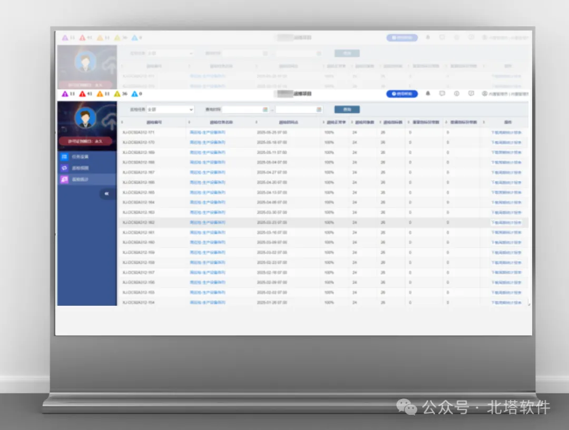Open the inspection task dropdown showing 全部
Viewport: 569px width, 430px height.
[170, 109]
